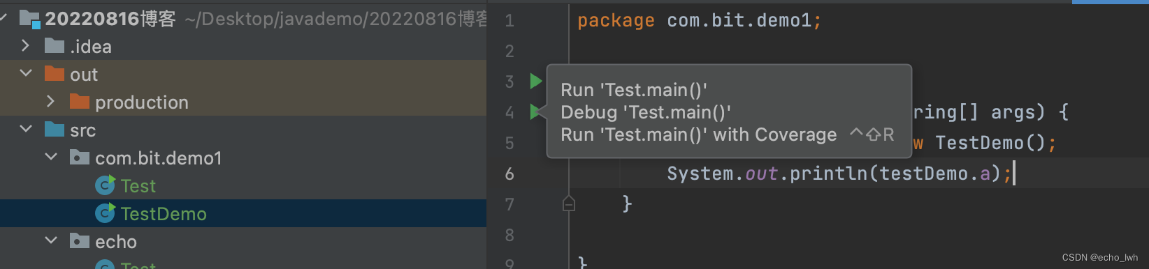Select TestDemo in project tree
Image resolution: width=1149 pixels, height=269 pixels.
pos(164,214)
